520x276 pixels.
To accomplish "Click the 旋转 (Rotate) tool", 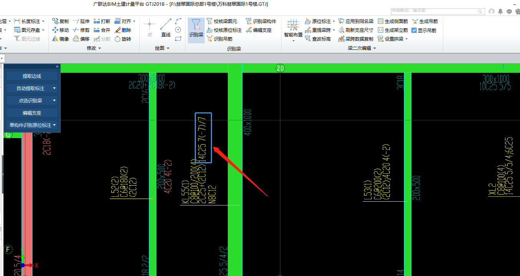I will click(x=123, y=39).
